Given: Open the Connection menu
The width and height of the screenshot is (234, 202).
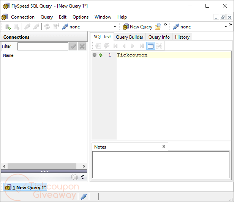Looking at the screenshot, I should [23, 17].
